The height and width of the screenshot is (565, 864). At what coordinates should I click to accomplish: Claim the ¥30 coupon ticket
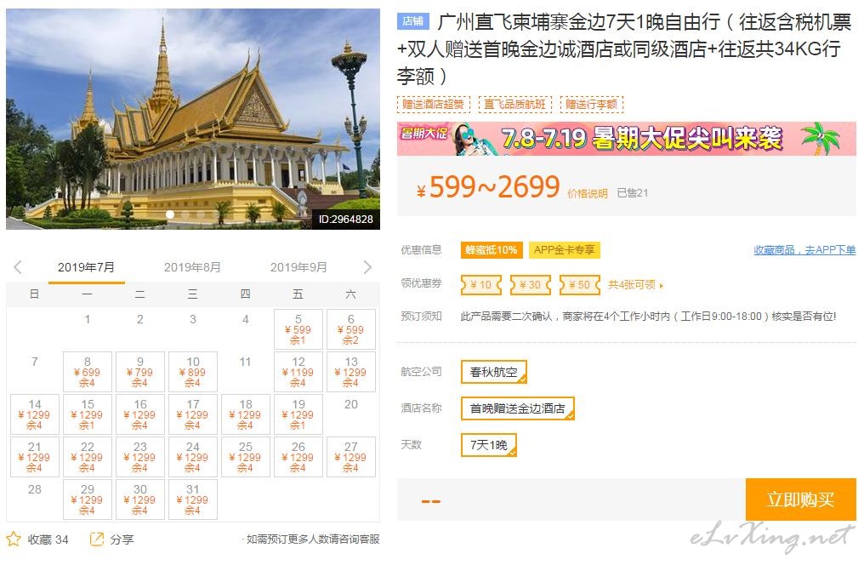click(x=530, y=284)
